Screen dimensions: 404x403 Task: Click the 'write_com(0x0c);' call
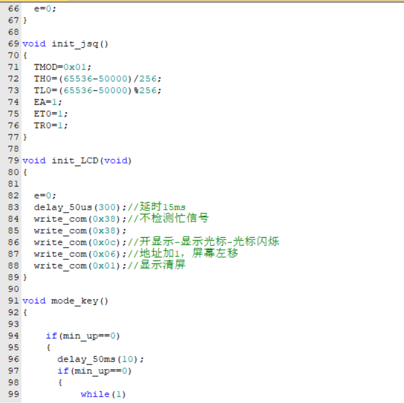pos(80,242)
